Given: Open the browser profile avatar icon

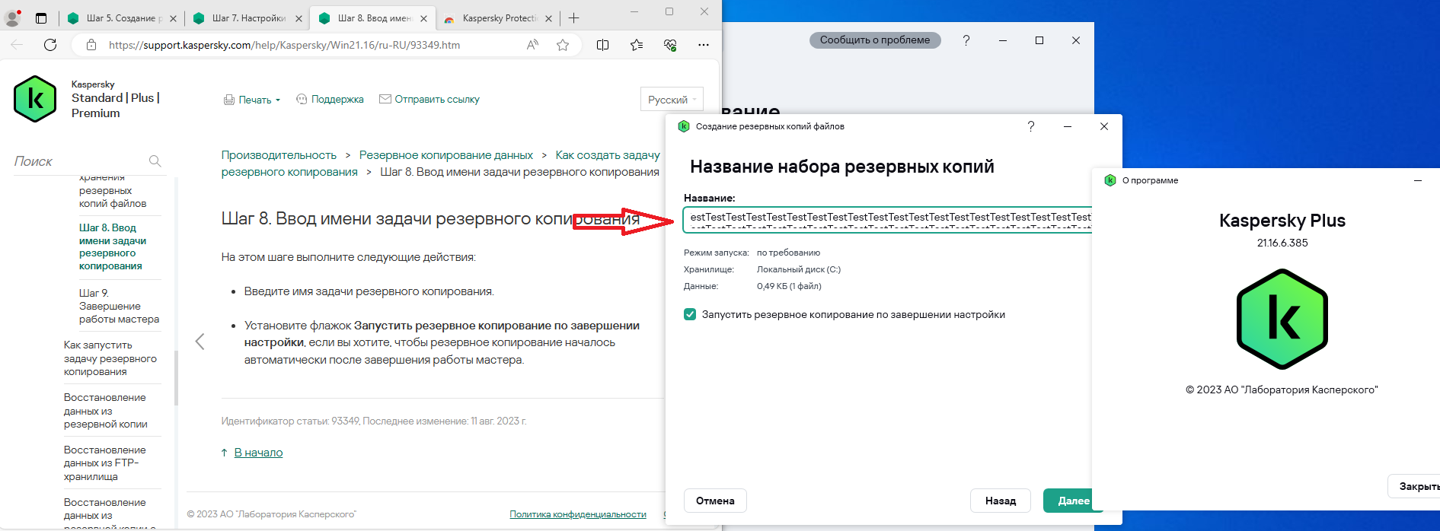Looking at the screenshot, I should [11, 17].
